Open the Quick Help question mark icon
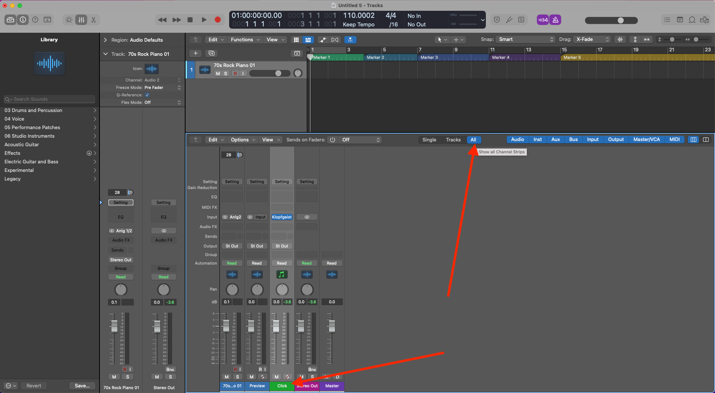Viewport: 715px width, 393px height. point(35,19)
